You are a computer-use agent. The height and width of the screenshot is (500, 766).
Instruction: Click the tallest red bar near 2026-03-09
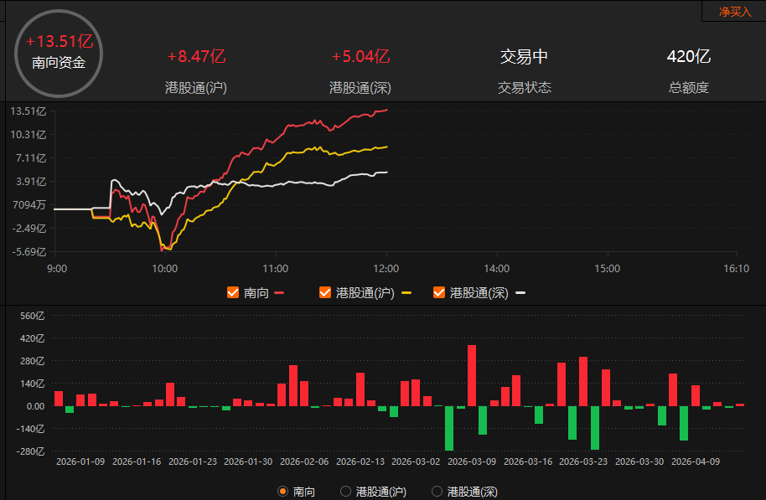point(472,375)
